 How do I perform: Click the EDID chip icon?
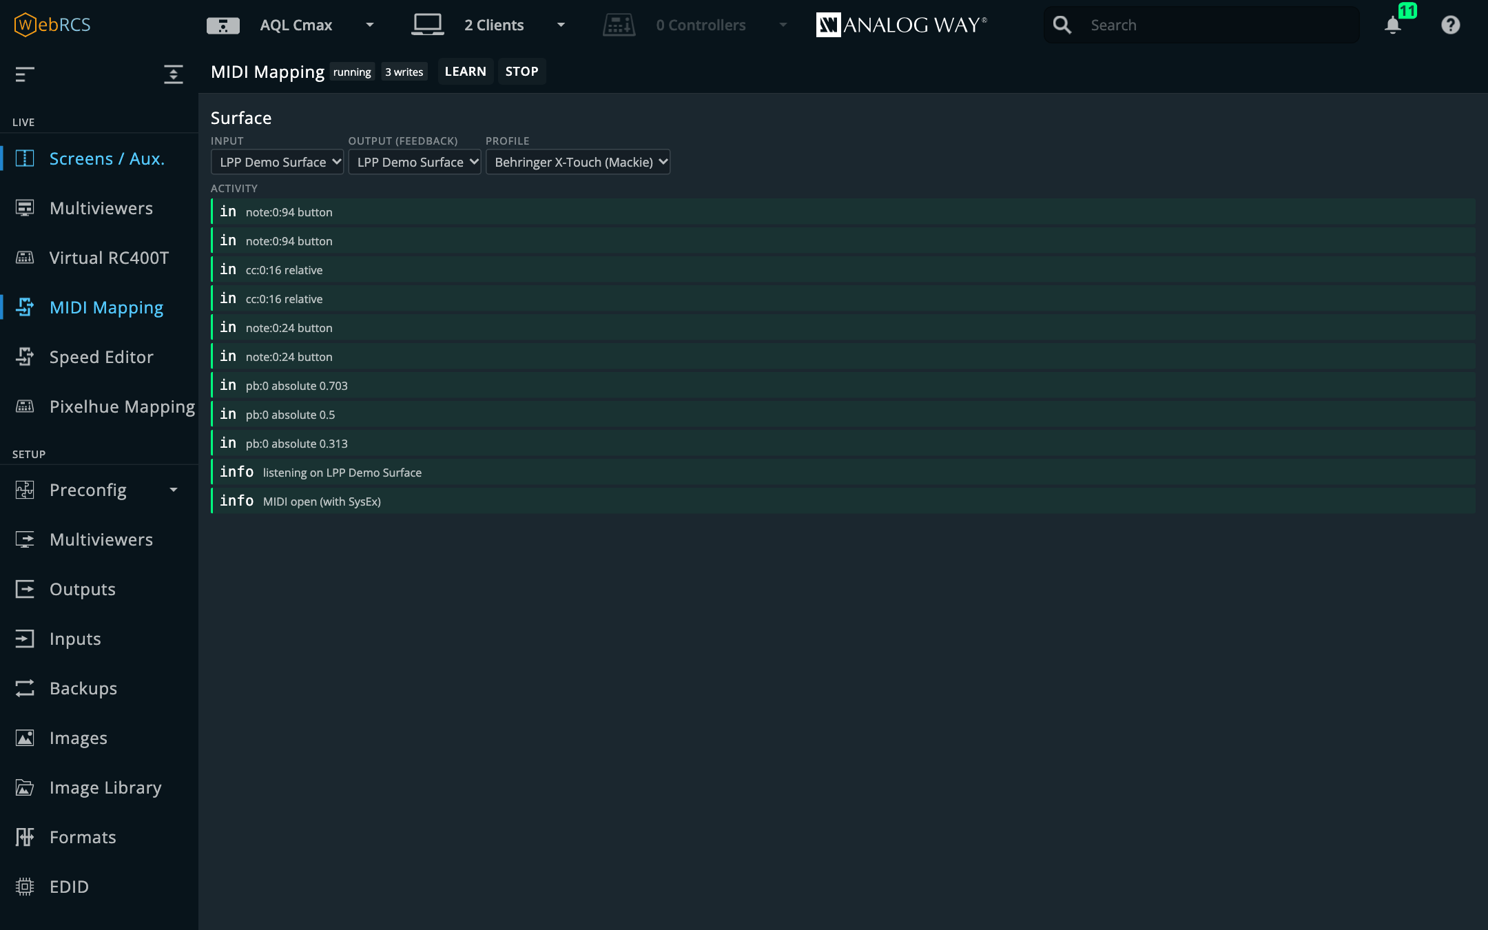[x=25, y=887]
